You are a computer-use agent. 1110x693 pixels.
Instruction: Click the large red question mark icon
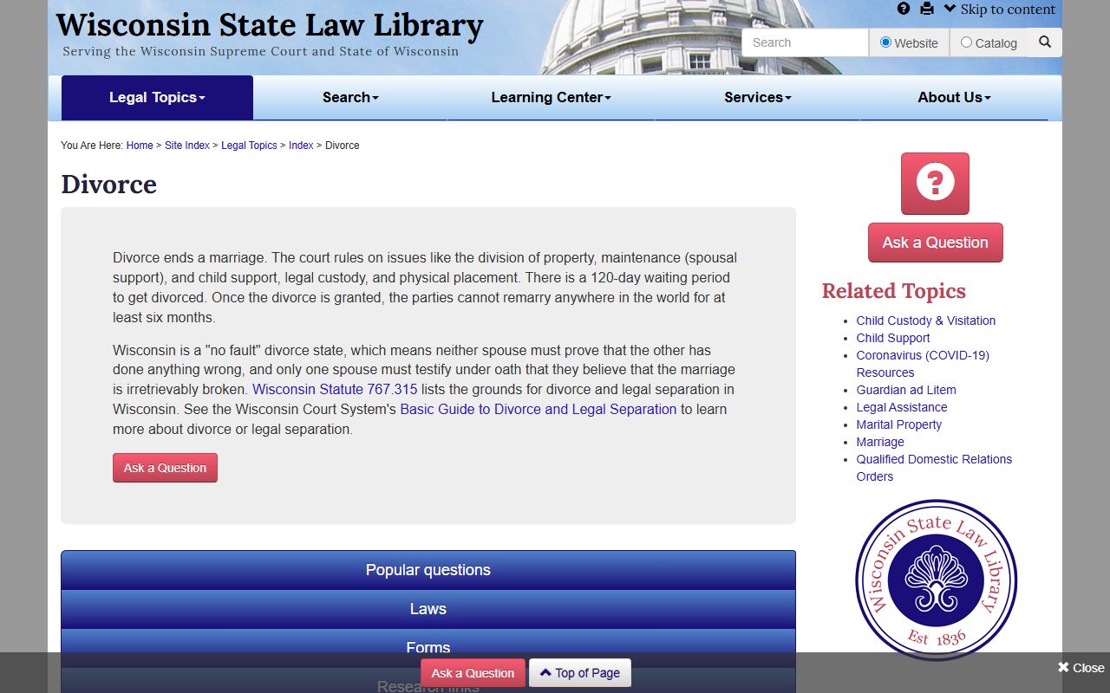pos(935,184)
